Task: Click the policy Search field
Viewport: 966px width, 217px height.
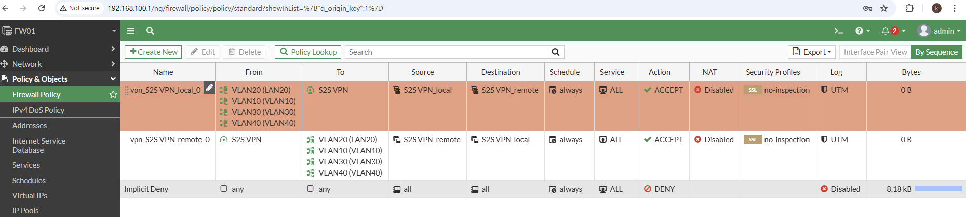Action: (446, 52)
